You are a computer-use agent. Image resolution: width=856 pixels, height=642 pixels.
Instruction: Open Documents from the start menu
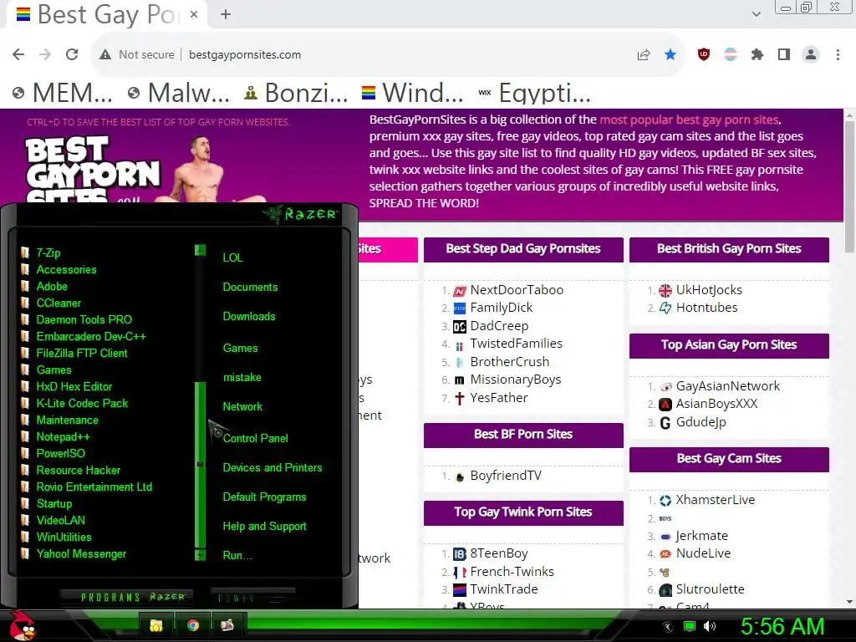250,288
